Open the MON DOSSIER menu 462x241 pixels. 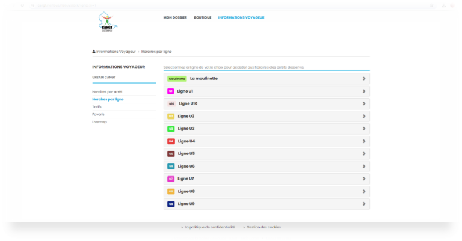[175, 17]
